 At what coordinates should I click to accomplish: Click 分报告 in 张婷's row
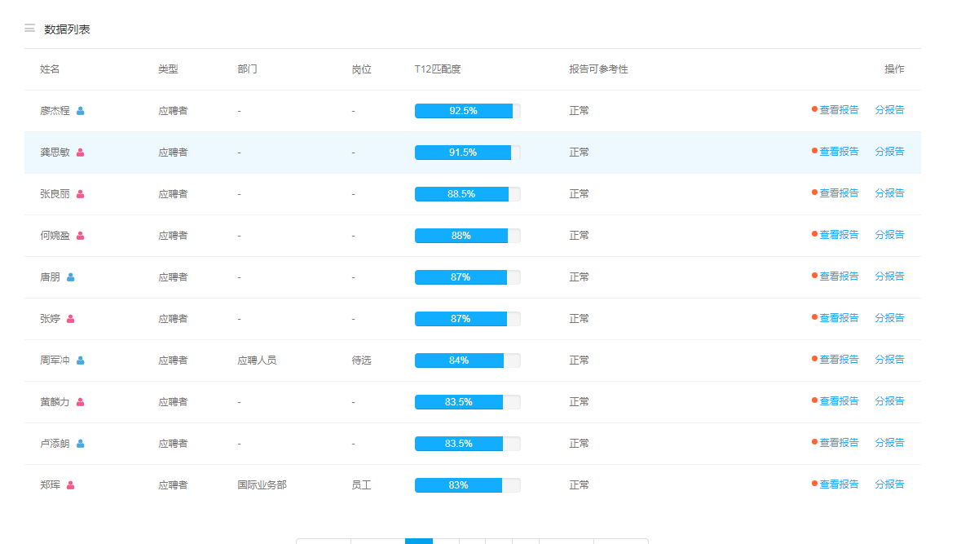pos(889,318)
